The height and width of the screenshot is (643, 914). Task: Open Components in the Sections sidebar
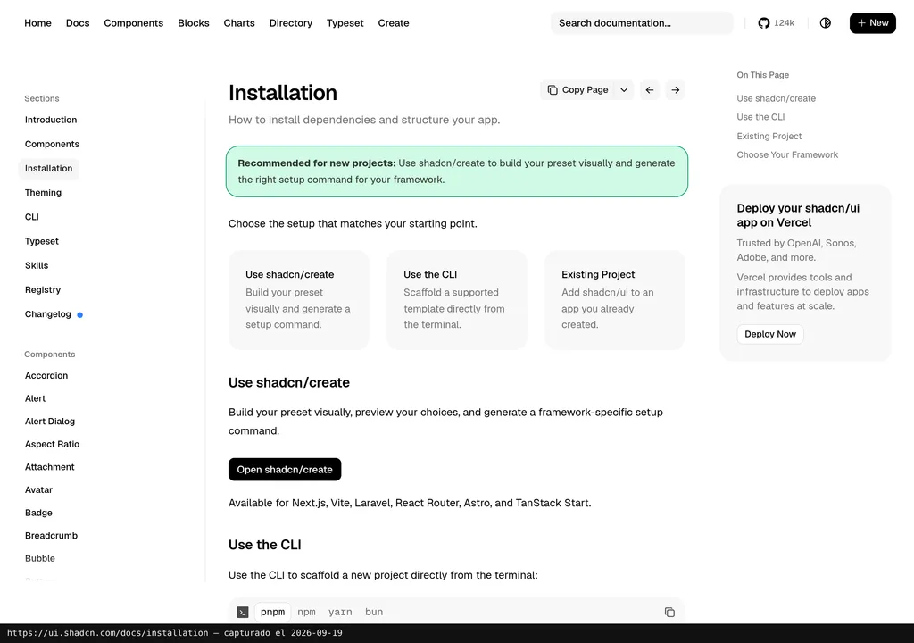(52, 144)
